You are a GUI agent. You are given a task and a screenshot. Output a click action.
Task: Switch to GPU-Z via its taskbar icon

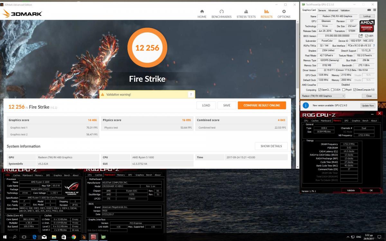click(103, 237)
